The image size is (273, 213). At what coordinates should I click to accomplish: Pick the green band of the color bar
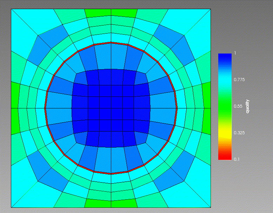[225, 108]
